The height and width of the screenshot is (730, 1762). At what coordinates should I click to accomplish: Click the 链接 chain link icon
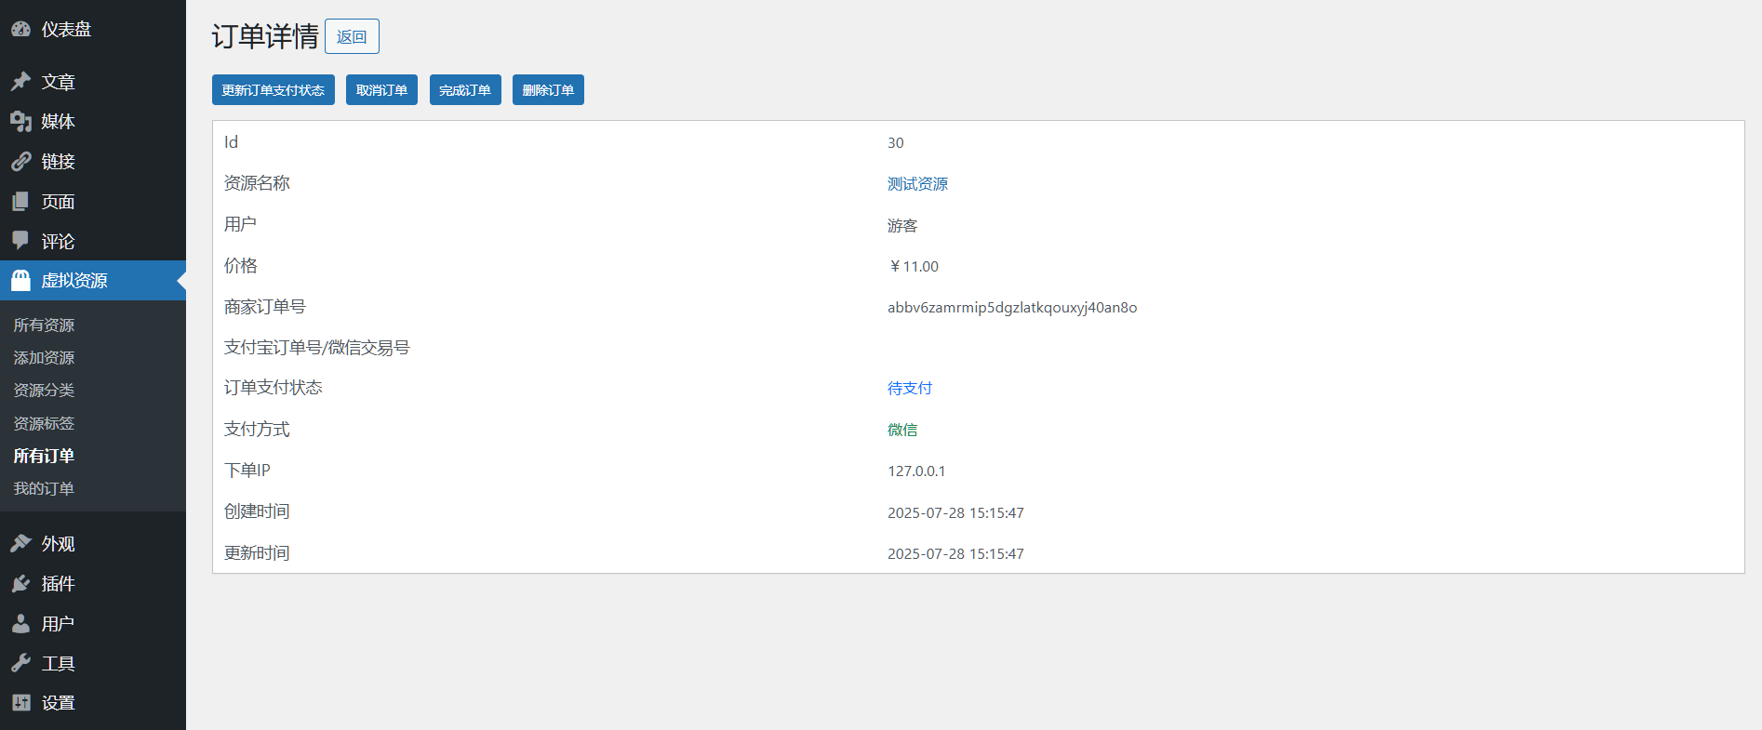[x=20, y=162]
